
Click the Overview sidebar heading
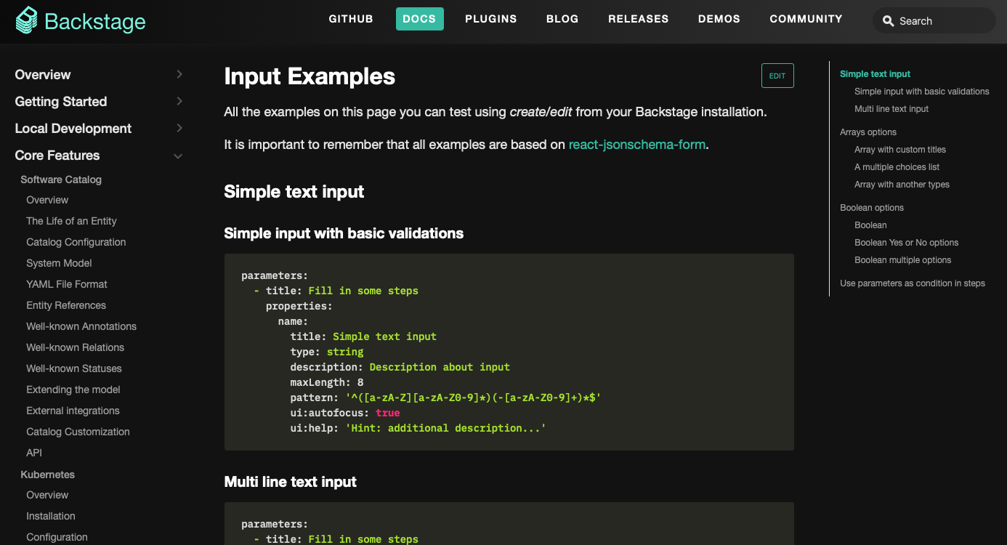43,75
